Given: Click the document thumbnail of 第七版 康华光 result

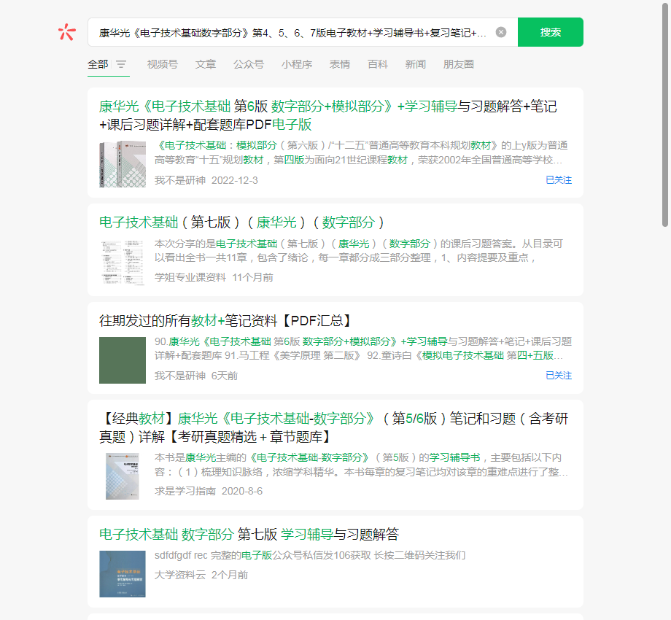Looking at the screenshot, I should pos(123,262).
